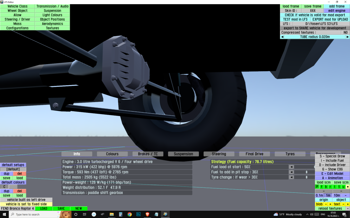This screenshot has width=350, height=218.
Task: Toggle vehicle built as left drive
Action: click(26, 200)
